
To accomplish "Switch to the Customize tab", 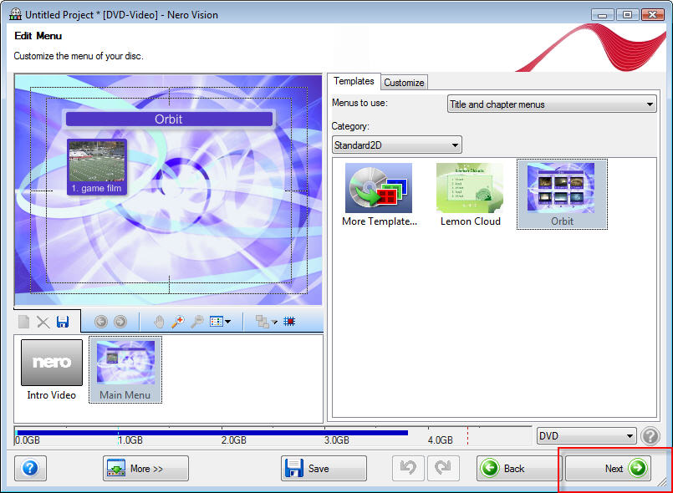I will point(404,83).
